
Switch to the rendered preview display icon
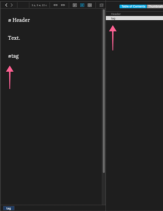click(75, 5)
